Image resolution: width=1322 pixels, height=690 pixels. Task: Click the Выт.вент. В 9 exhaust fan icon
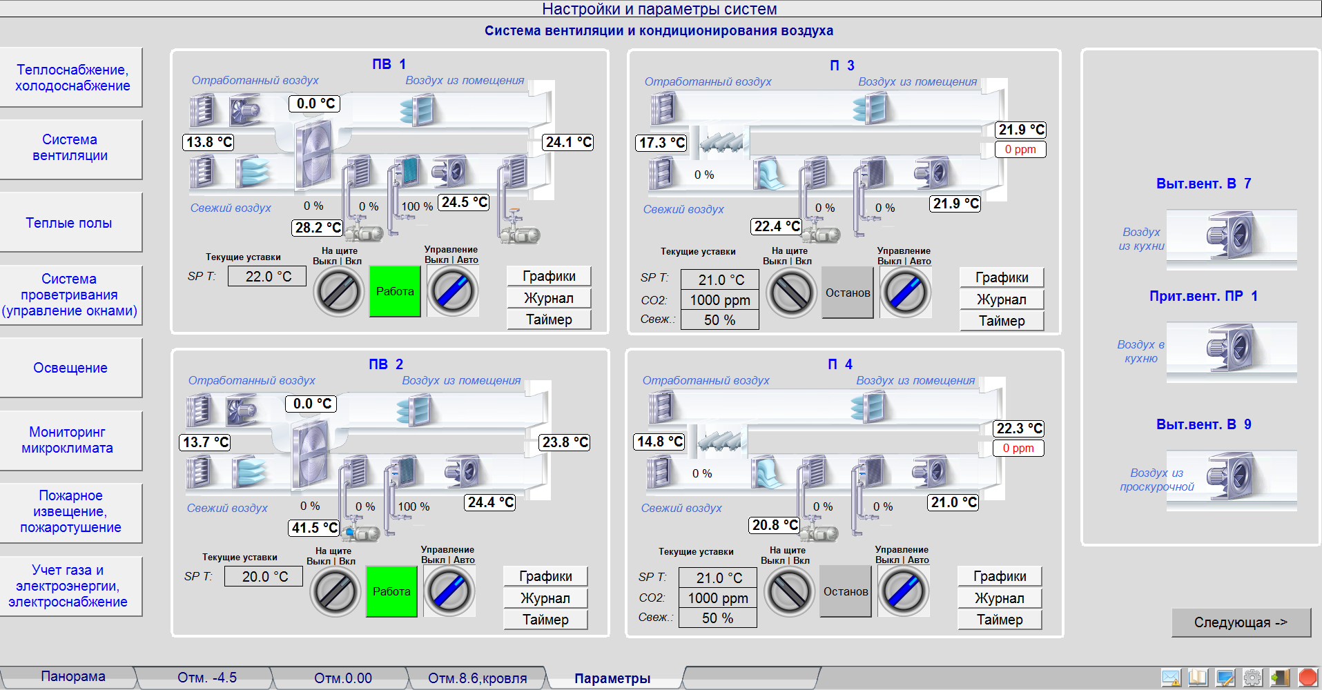pyautogui.click(x=1230, y=477)
